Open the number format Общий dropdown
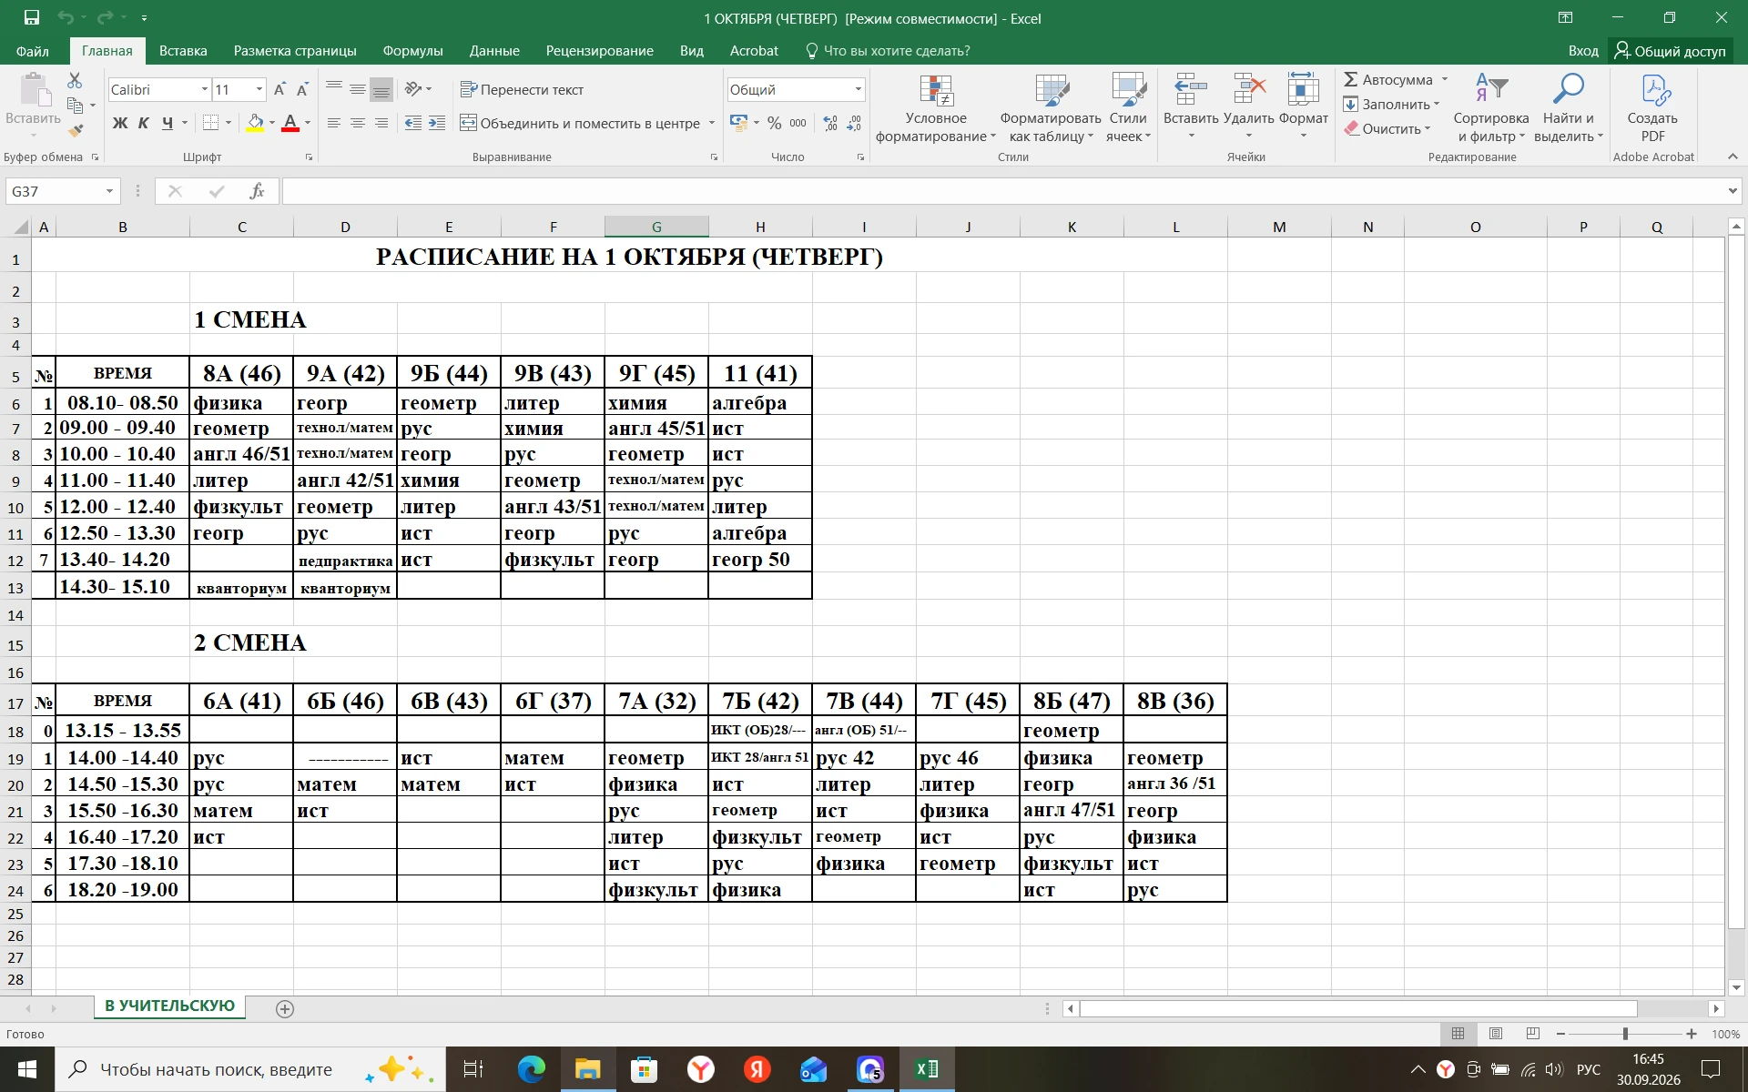 [858, 89]
